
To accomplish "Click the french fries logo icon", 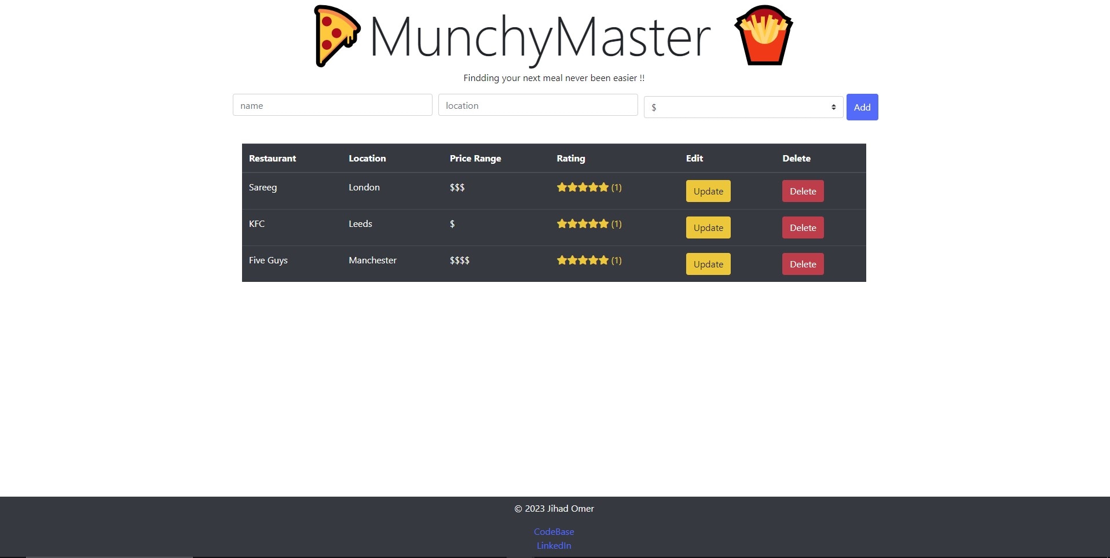I will tap(763, 36).
